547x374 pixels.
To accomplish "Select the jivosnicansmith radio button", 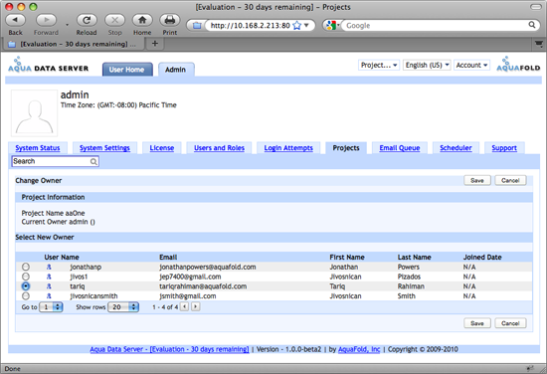I will pyautogui.click(x=26, y=296).
